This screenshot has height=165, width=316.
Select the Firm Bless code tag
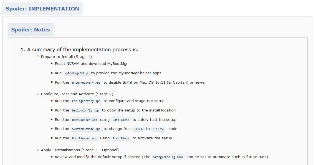(121, 138)
